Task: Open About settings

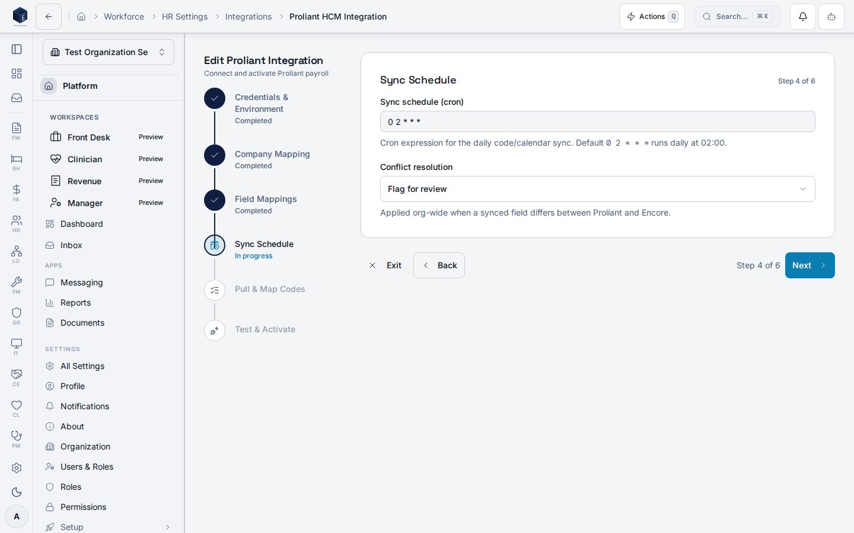Action: (108, 426)
